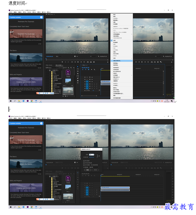Tick the ingest checkbox in upper media browser
196x215 pixels.
(x=63, y=68)
